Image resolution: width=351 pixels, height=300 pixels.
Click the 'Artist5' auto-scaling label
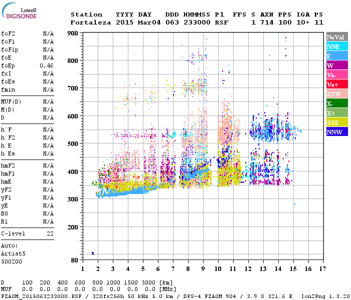[x=13, y=254]
